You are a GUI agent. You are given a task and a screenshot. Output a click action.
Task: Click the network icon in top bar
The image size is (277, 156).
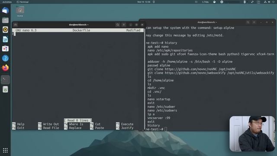tap(265, 2)
